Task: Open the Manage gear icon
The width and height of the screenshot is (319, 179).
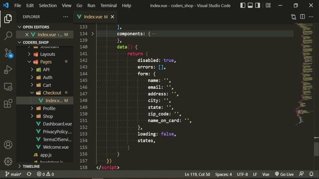Action: [8, 162]
